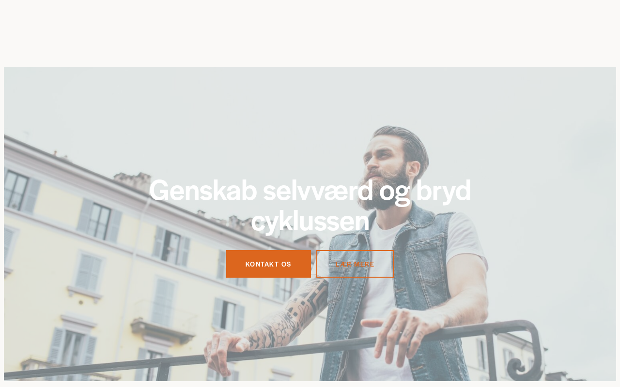The width and height of the screenshot is (620, 387).
Task: Select the heading "Genskab selvværd og bryd"
Action: [x=310, y=190]
